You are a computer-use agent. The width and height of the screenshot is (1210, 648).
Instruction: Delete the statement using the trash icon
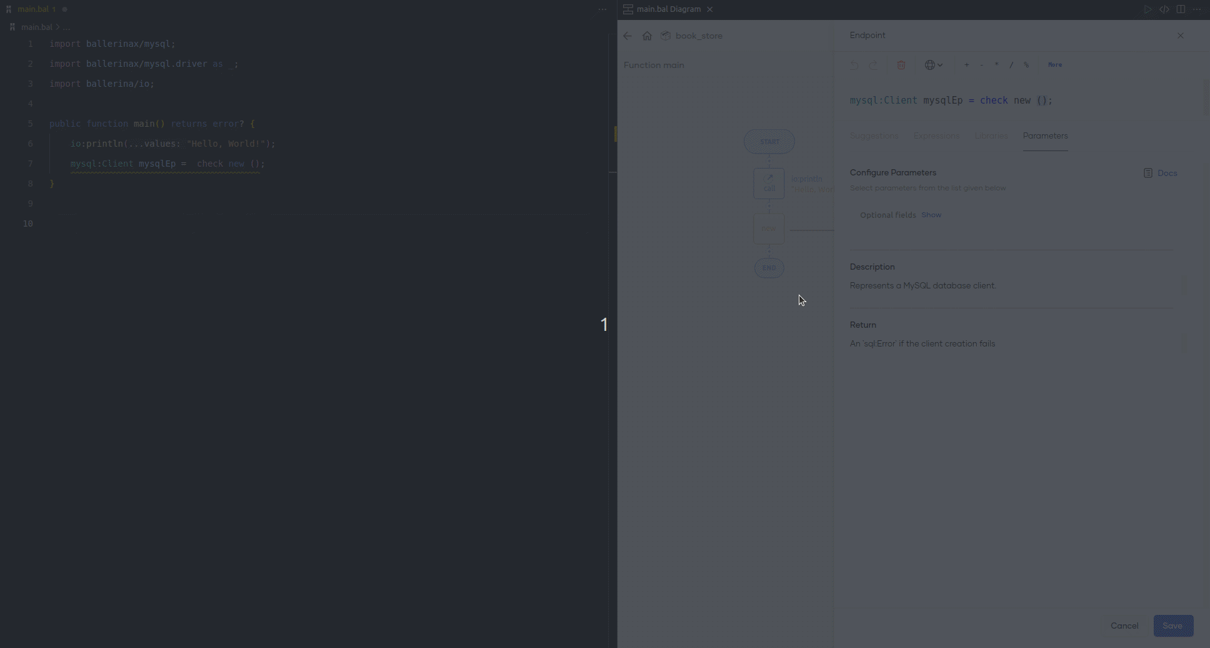901,66
